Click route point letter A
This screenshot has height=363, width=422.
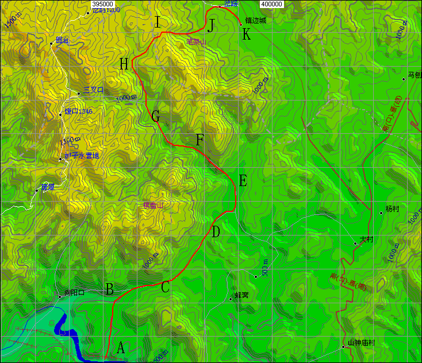point(121,347)
